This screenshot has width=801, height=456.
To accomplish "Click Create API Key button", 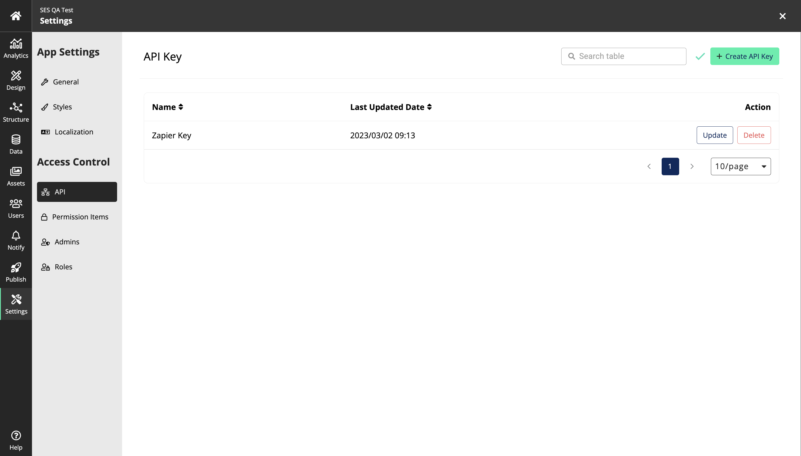I will coord(745,56).
